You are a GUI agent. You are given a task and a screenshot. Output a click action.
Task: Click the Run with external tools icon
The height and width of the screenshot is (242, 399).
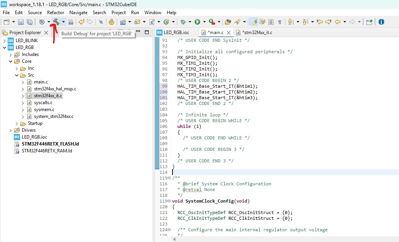click(212, 22)
